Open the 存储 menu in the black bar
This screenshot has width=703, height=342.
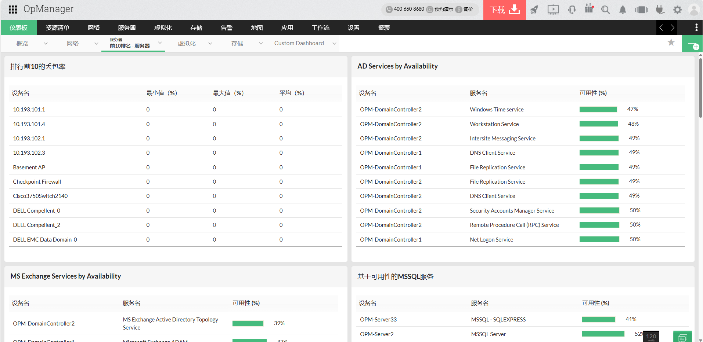[x=197, y=27]
